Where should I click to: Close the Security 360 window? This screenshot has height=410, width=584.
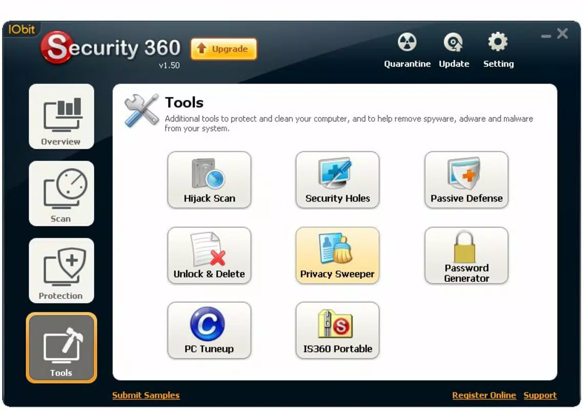tap(562, 33)
